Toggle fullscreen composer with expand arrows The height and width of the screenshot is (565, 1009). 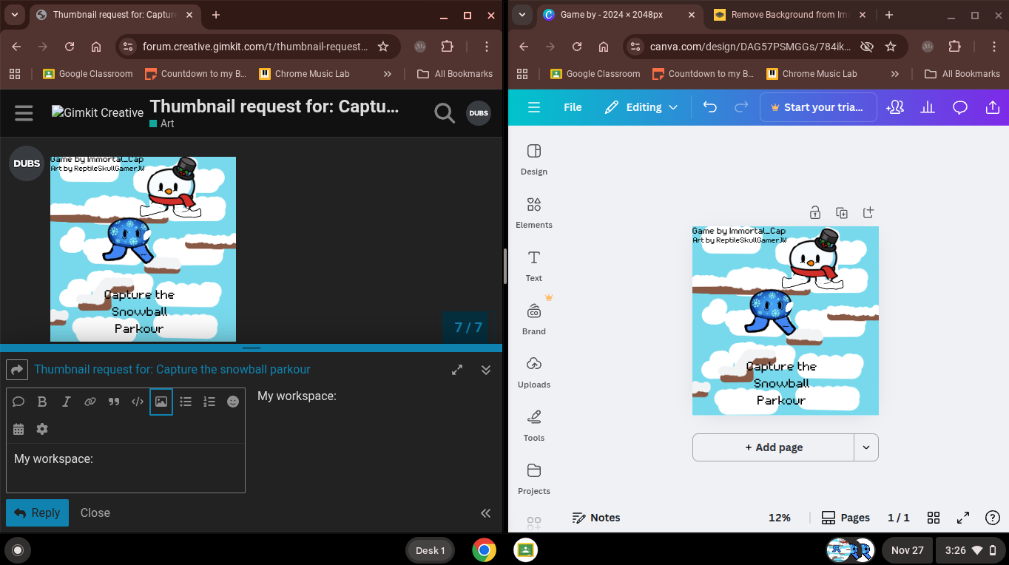tap(457, 370)
